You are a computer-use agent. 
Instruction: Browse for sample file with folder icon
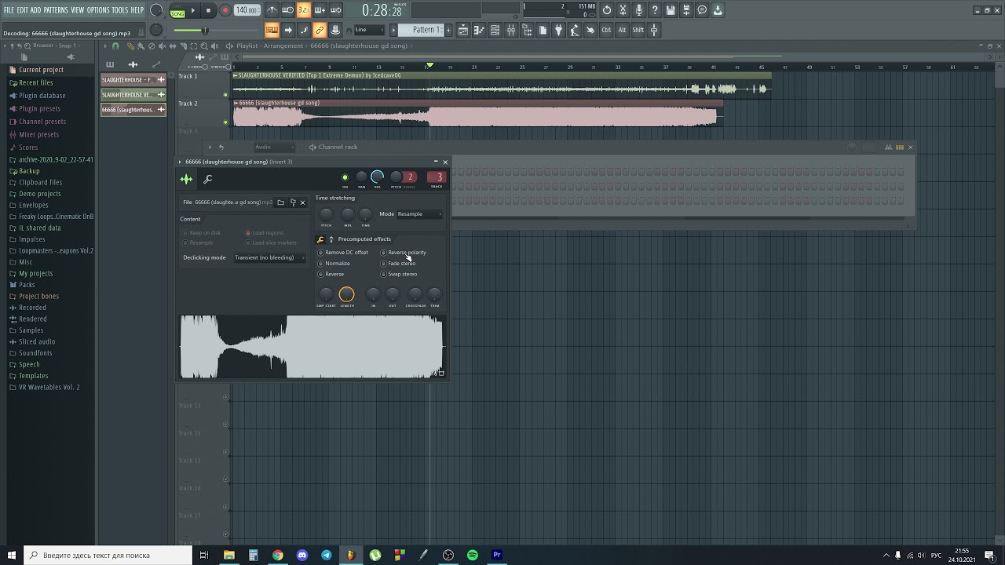point(280,202)
